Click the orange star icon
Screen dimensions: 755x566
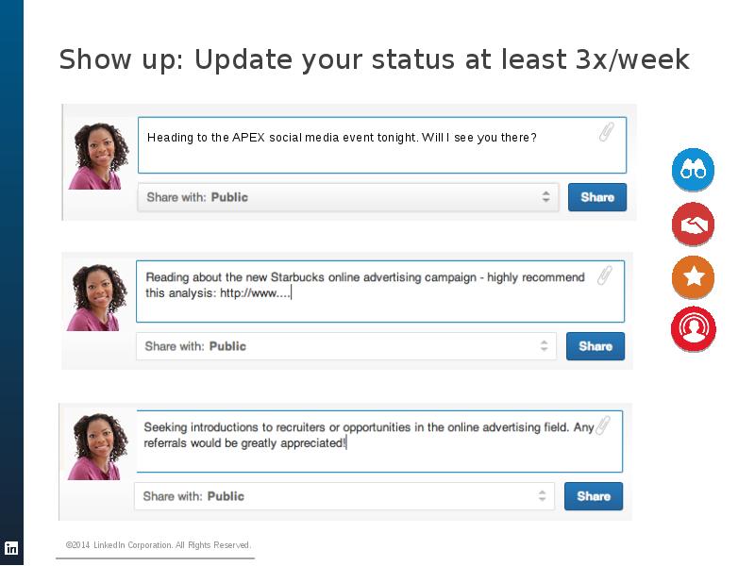[x=694, y=277]
